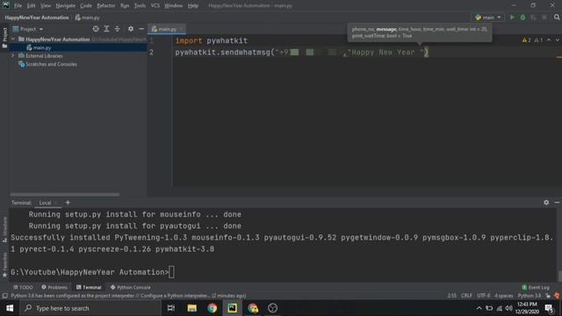Click the UTF-8 encoding setting

coord(484,296)
